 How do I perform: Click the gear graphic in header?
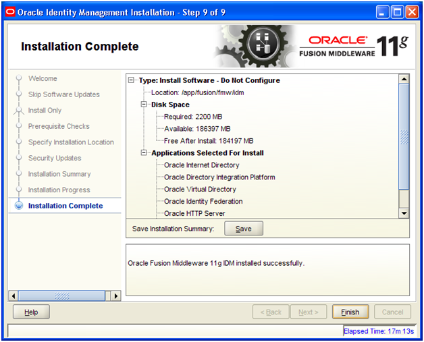click(257, 46)
